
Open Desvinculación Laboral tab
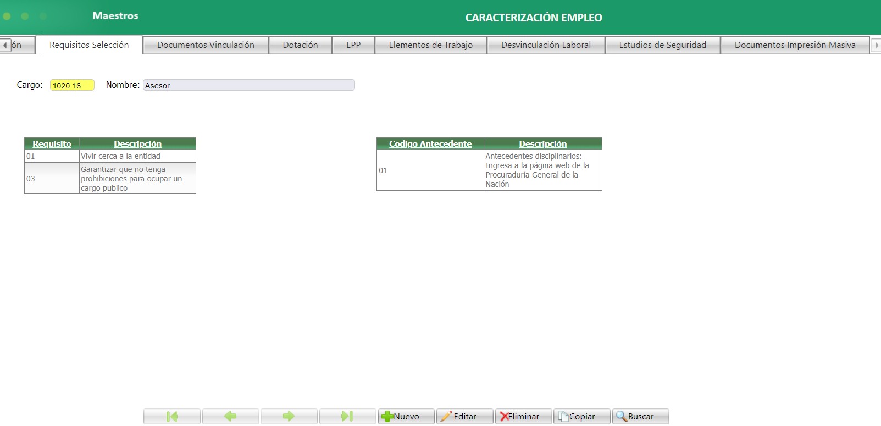pos(546,45)
